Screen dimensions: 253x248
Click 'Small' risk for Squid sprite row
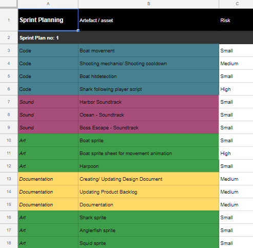[x=236, y=243]
